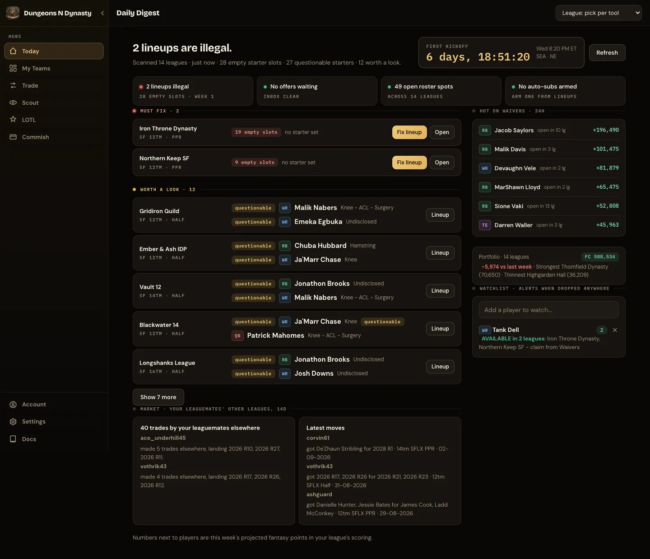Screen dimensions: 650x559
Task: Click the Settings gear icon
Action: click(13, 422)
